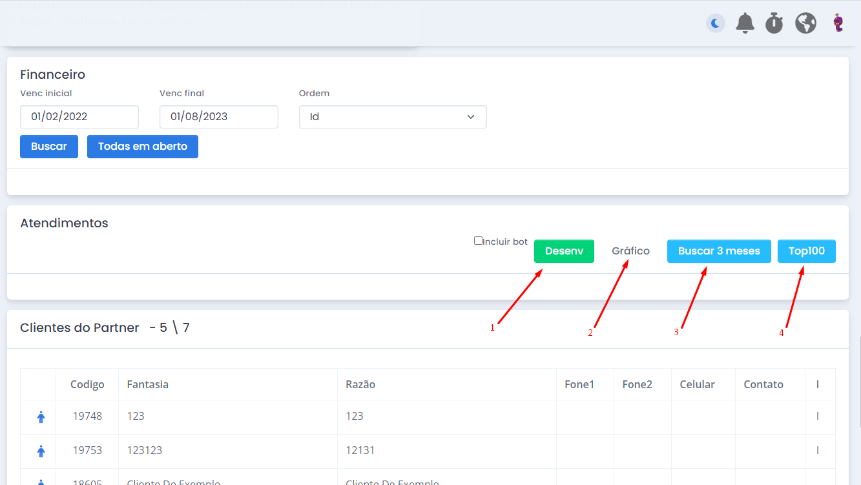Screen dimensions: 861x485
Task: Enable the Incluir bot checkbox
Action: click(478, 241)
